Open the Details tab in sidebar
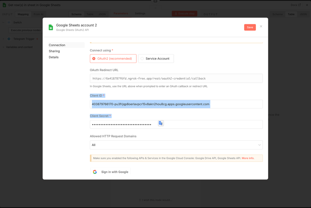 click(54, 57)
